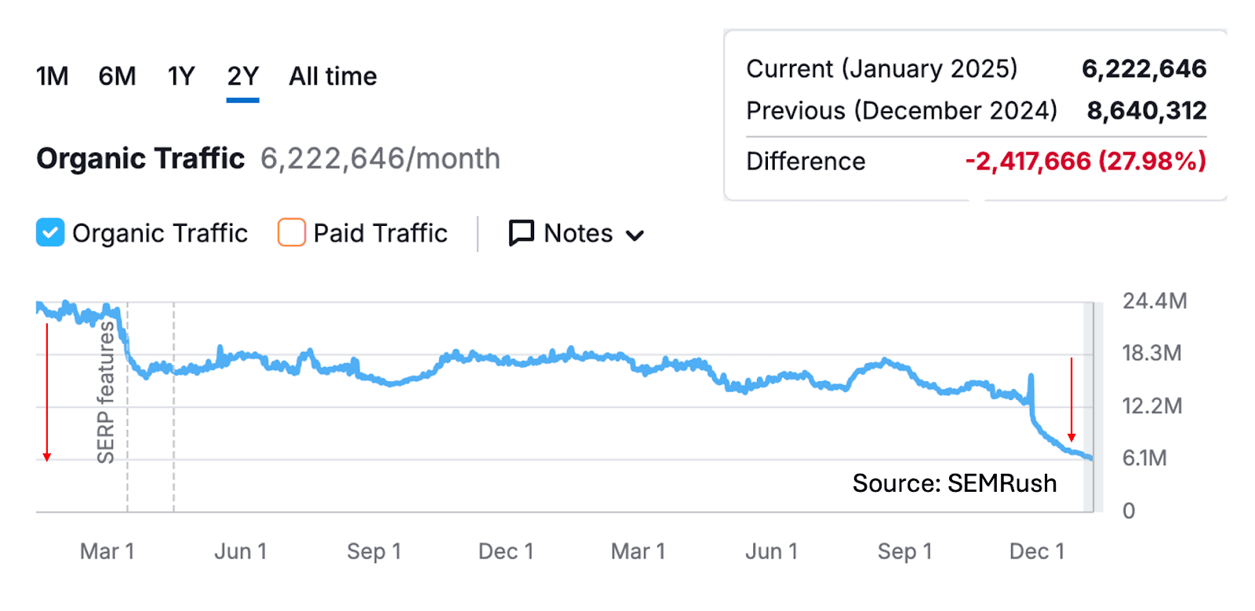Select the 1M time range tab

pos(53,77)
